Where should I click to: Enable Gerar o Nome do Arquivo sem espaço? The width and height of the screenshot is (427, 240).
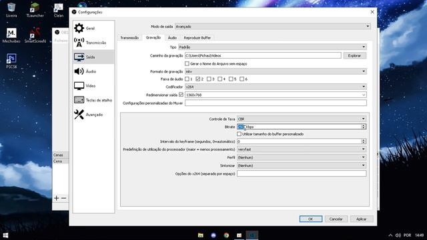187,63
